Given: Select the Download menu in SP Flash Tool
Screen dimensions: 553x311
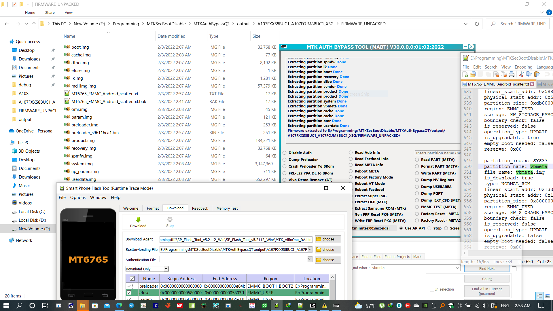Looking at the screenshot, I should (175, 208).
